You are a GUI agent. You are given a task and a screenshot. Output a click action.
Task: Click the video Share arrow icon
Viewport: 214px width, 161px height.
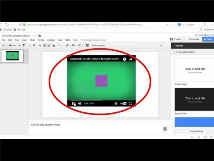[x=131, y=59]
